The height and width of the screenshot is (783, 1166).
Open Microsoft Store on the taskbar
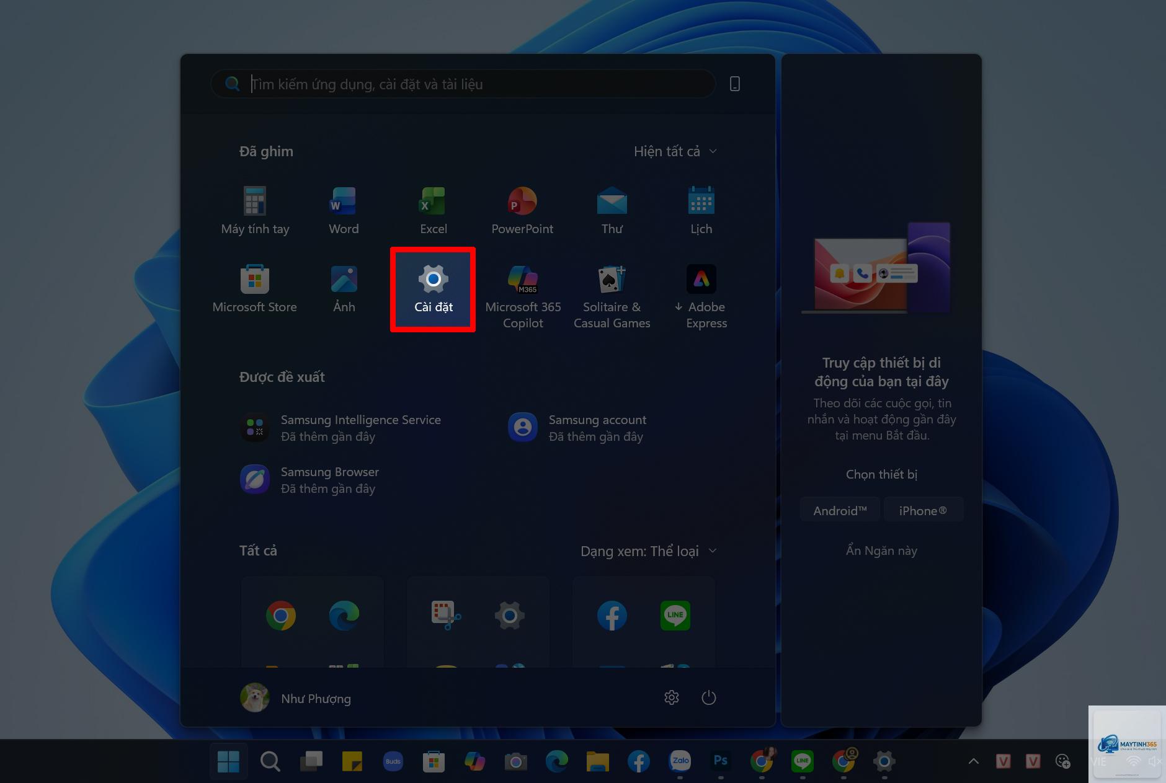[x=434, y=761]
